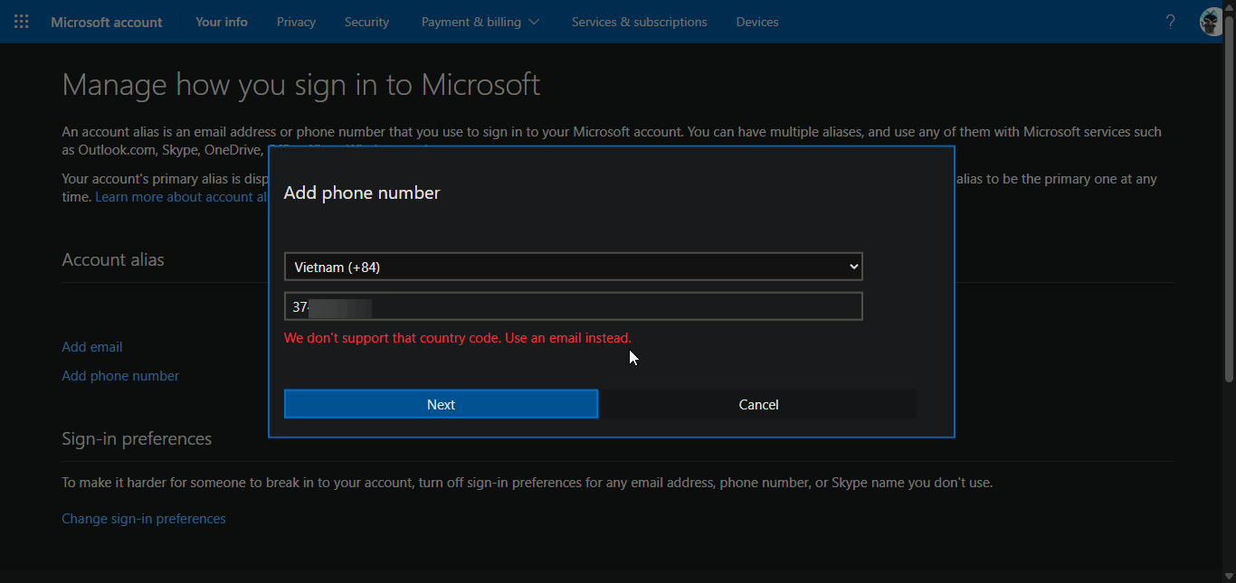Go to Services & subscriptions

point(640,22)
